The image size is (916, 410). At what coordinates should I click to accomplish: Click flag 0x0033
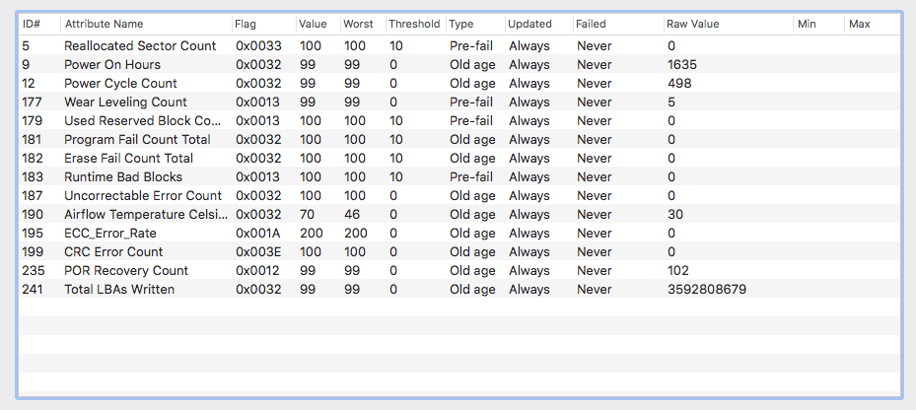tap(258, 45)
